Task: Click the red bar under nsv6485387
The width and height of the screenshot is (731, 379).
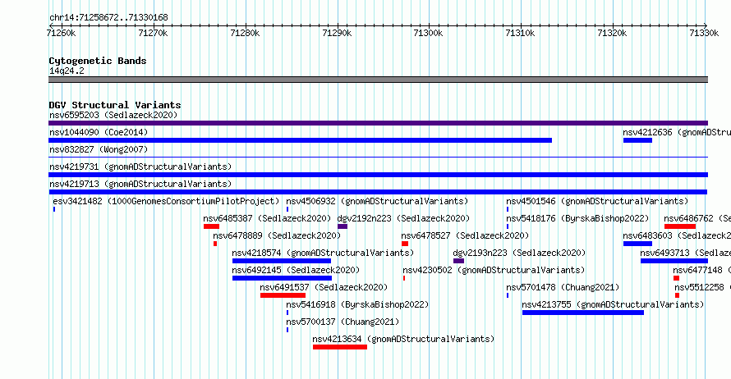Action: point(211,226)
